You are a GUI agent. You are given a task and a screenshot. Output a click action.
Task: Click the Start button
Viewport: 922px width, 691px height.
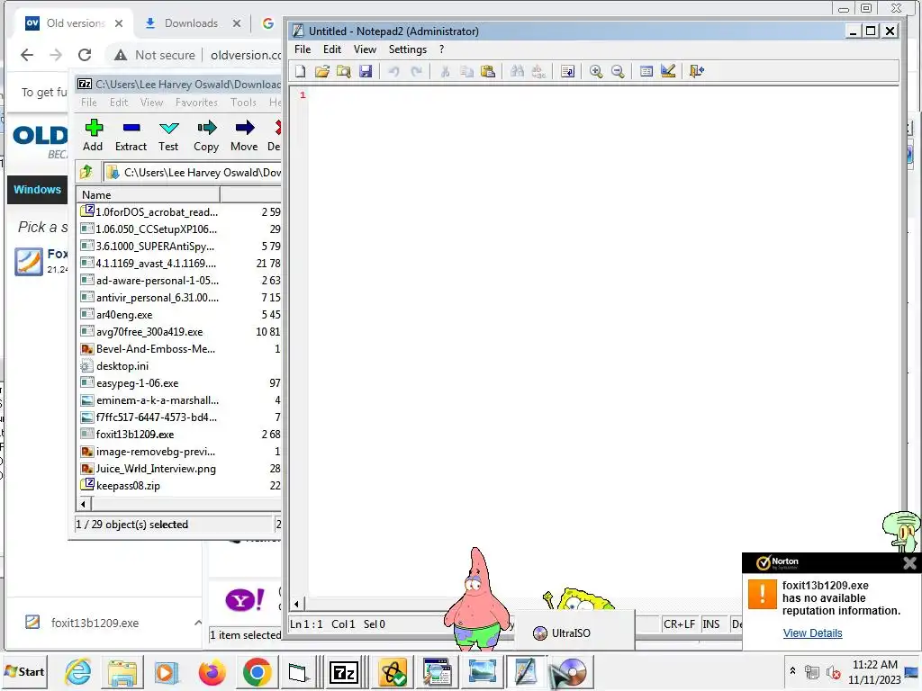click(24, 671)
